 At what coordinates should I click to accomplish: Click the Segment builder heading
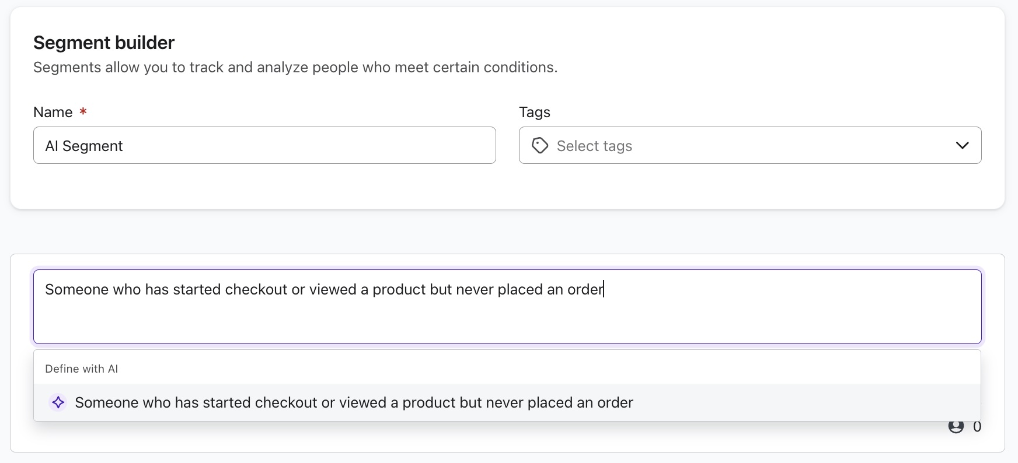[104, 43]
